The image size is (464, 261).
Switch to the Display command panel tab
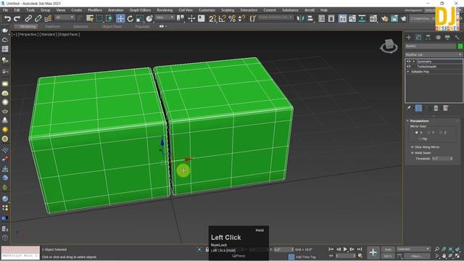pos(447,37)
